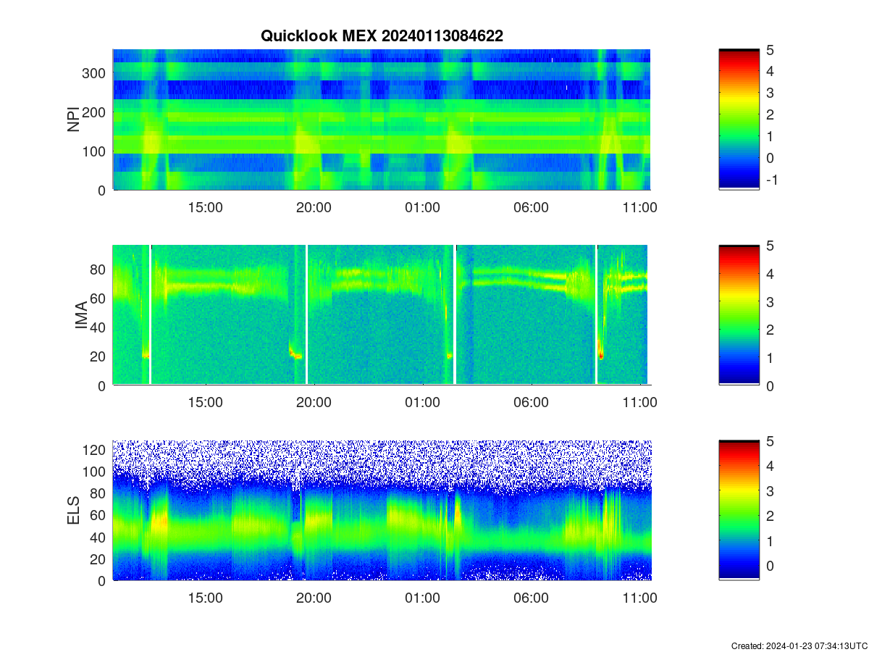869x652 pixels.
Task: Click the 01:00 tick under the IMA panel
Action: 422,403
